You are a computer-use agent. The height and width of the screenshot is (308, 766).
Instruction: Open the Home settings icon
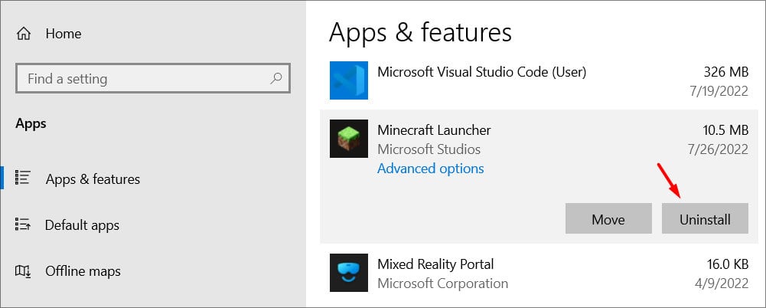coord(24,34)
